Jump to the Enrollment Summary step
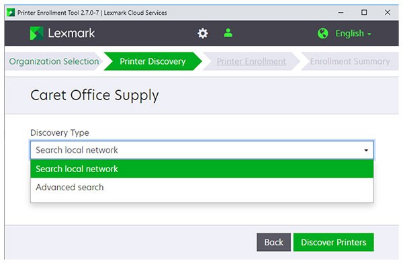 349,61
